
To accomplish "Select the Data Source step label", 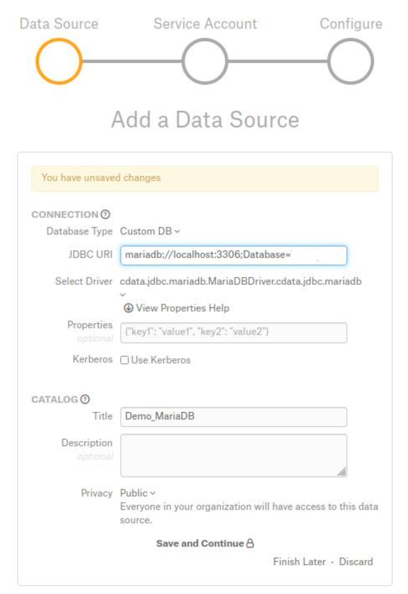I will (59, 24).
